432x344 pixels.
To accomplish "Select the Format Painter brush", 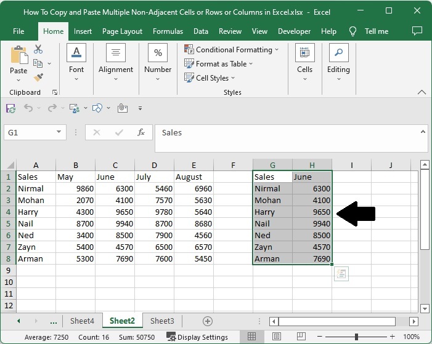I will coord(38,78).
